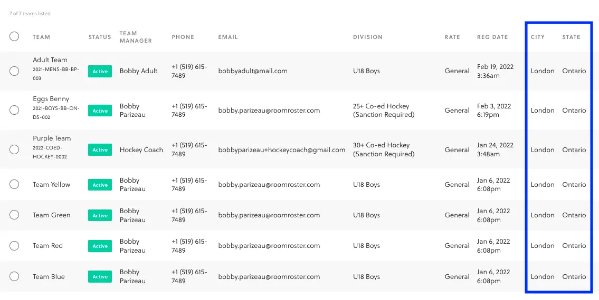Click the State column header
599x300 pixels.
click(x=571, y=37)
